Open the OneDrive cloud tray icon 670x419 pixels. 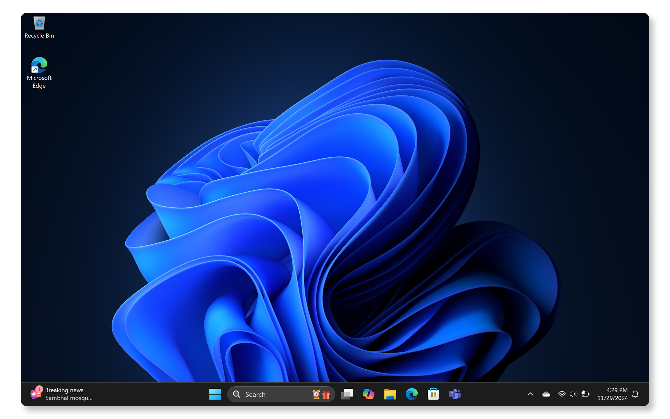click(x=546, y=394)
